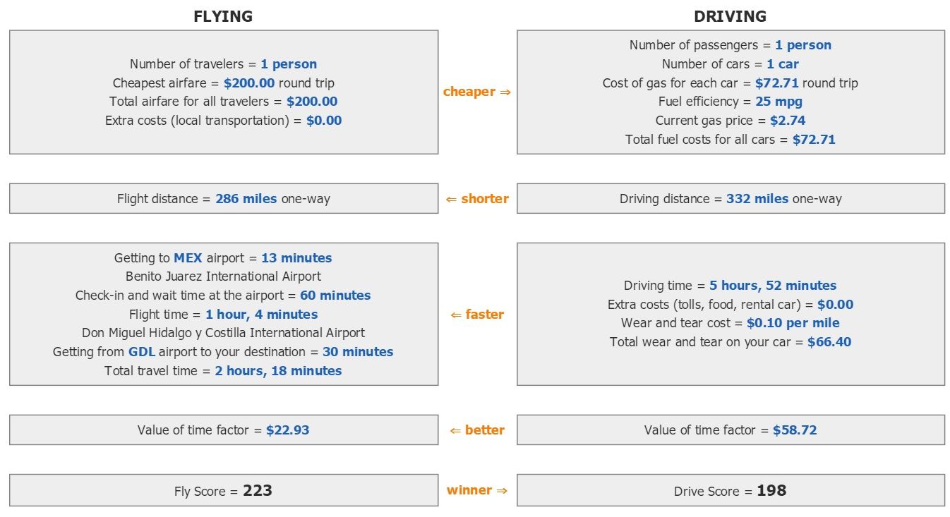Click the number of passengers "1 person" link
The height and width of the screenshot is (517, 950).
pyautogui.click(x=803, y=45)
